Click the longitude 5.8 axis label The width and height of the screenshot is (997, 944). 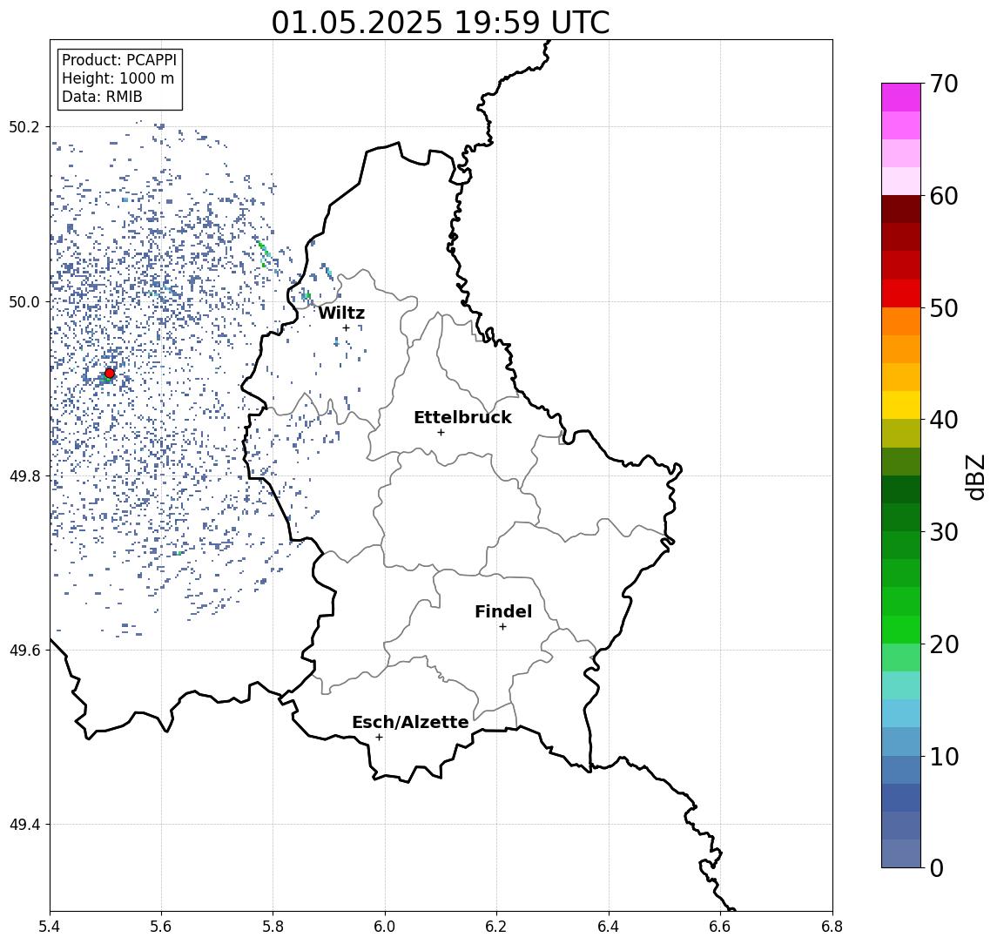273,927
